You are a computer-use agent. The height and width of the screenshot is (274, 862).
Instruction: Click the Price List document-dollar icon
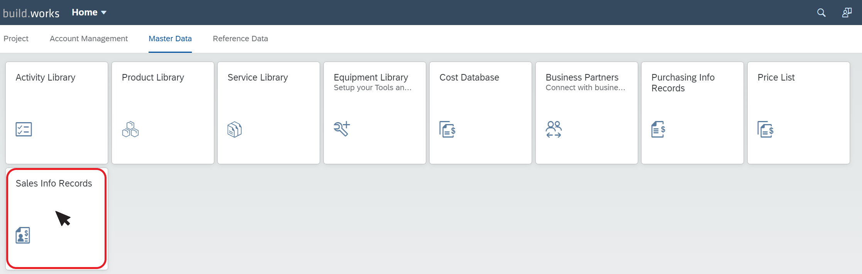pyautogui.click(x=765, y=129)
